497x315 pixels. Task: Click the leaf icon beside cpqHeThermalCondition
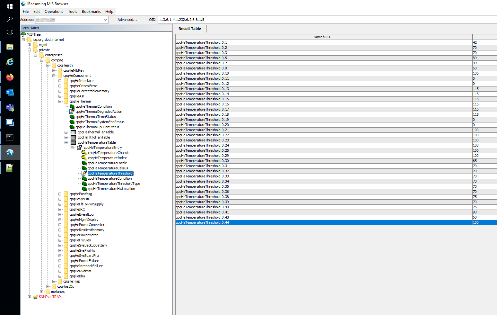pyautogui.click(x=72, y=106)
